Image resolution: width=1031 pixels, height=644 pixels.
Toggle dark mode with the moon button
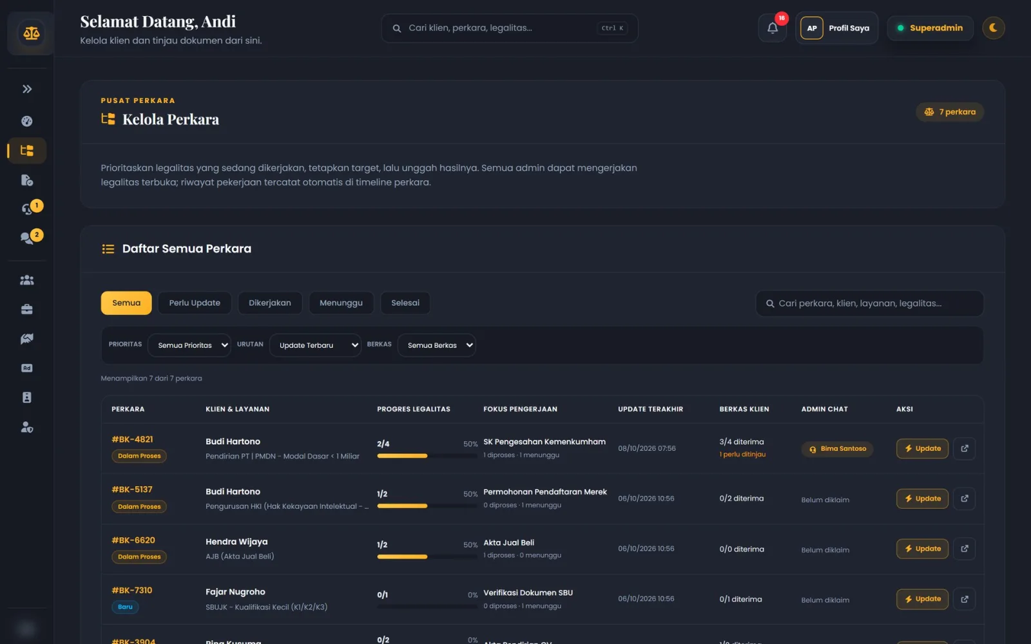click(x=994, y=28)
